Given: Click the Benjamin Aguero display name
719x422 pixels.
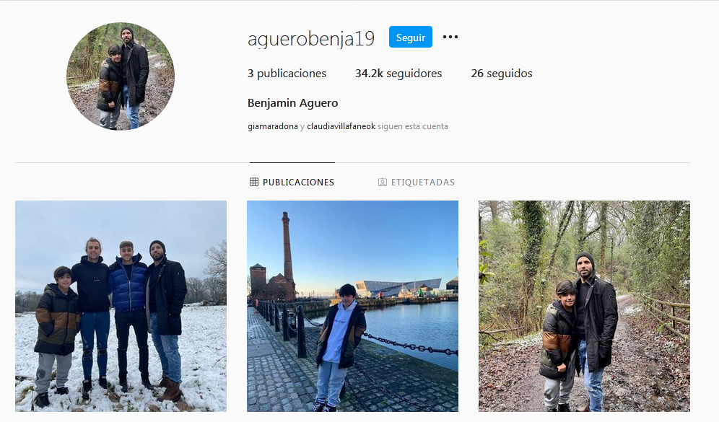Looking at the screenshot, I should [x=292, y=103].
